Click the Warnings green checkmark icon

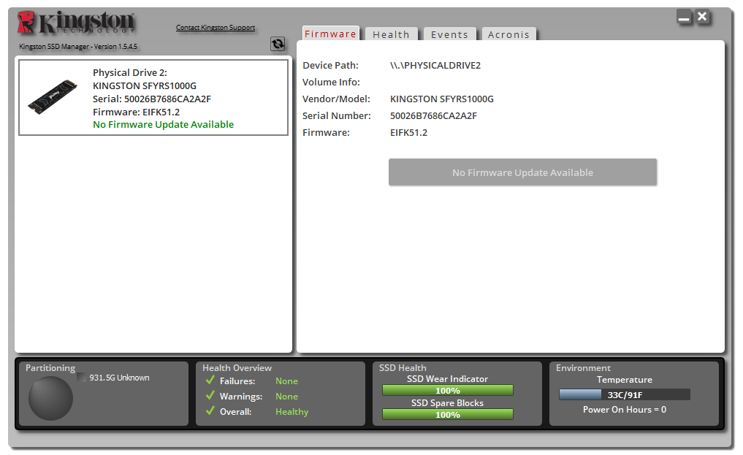pos(210,395)
